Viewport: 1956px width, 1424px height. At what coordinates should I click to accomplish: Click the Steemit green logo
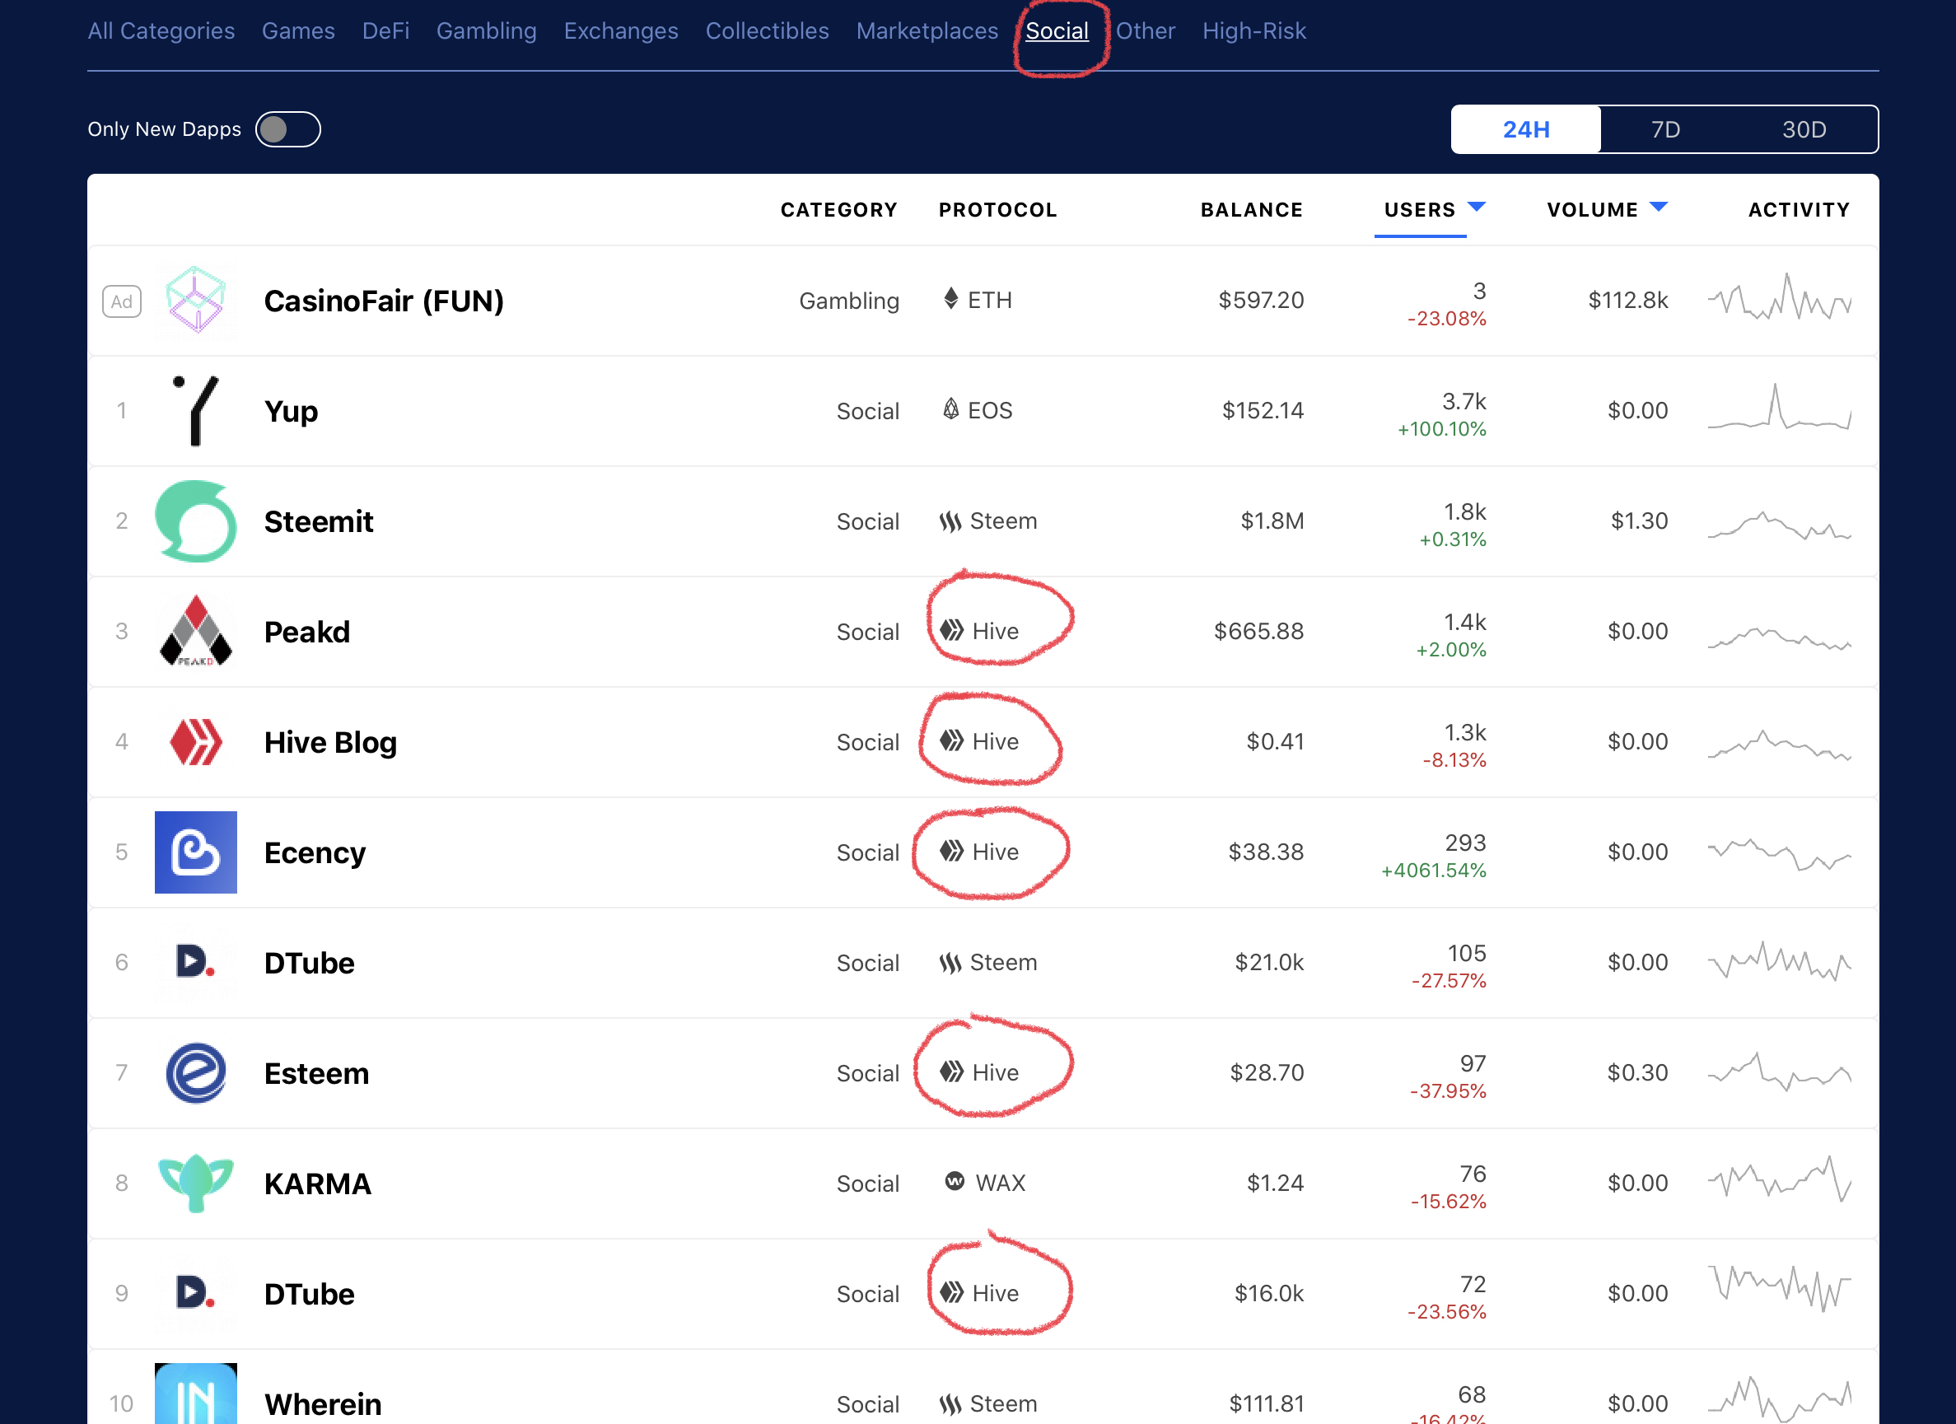[x=196, y=521]
